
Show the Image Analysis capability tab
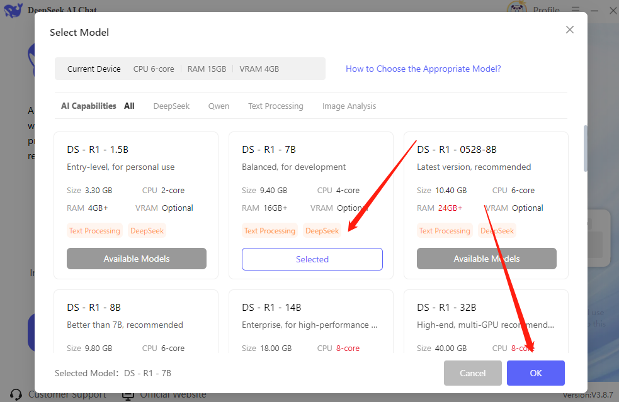pos(349,106)
